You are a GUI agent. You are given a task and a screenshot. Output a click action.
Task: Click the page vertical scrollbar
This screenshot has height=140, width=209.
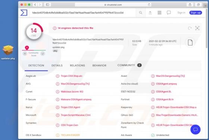click(x=207, y=29)
